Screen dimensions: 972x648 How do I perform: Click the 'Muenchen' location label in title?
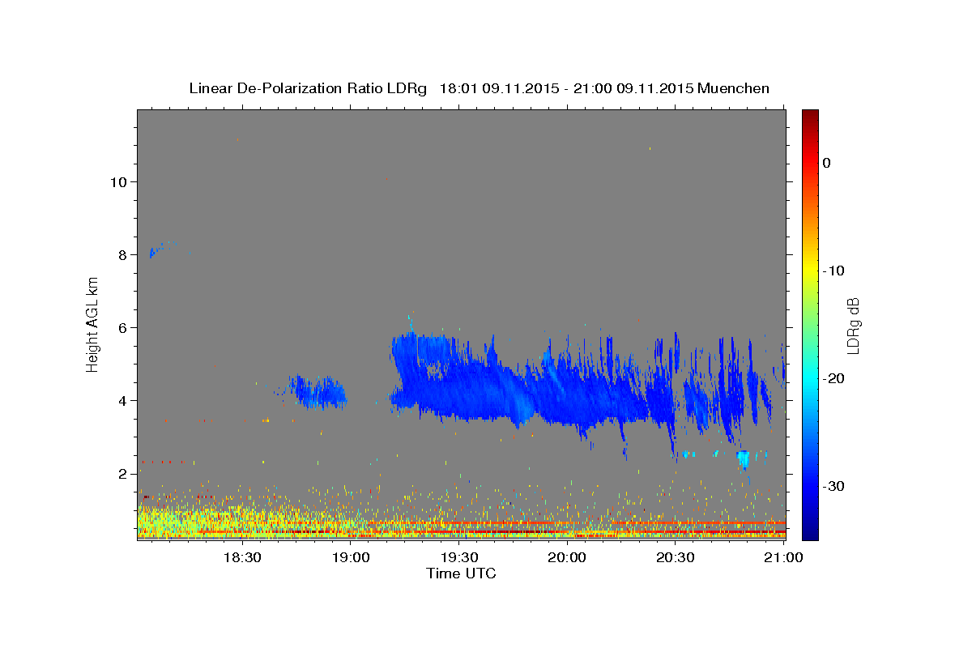pos(734,88)
